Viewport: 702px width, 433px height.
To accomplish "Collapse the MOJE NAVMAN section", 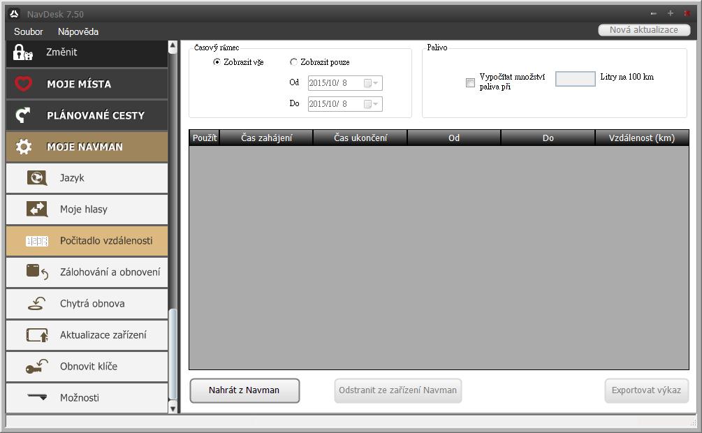I will (x=87, y=147).
